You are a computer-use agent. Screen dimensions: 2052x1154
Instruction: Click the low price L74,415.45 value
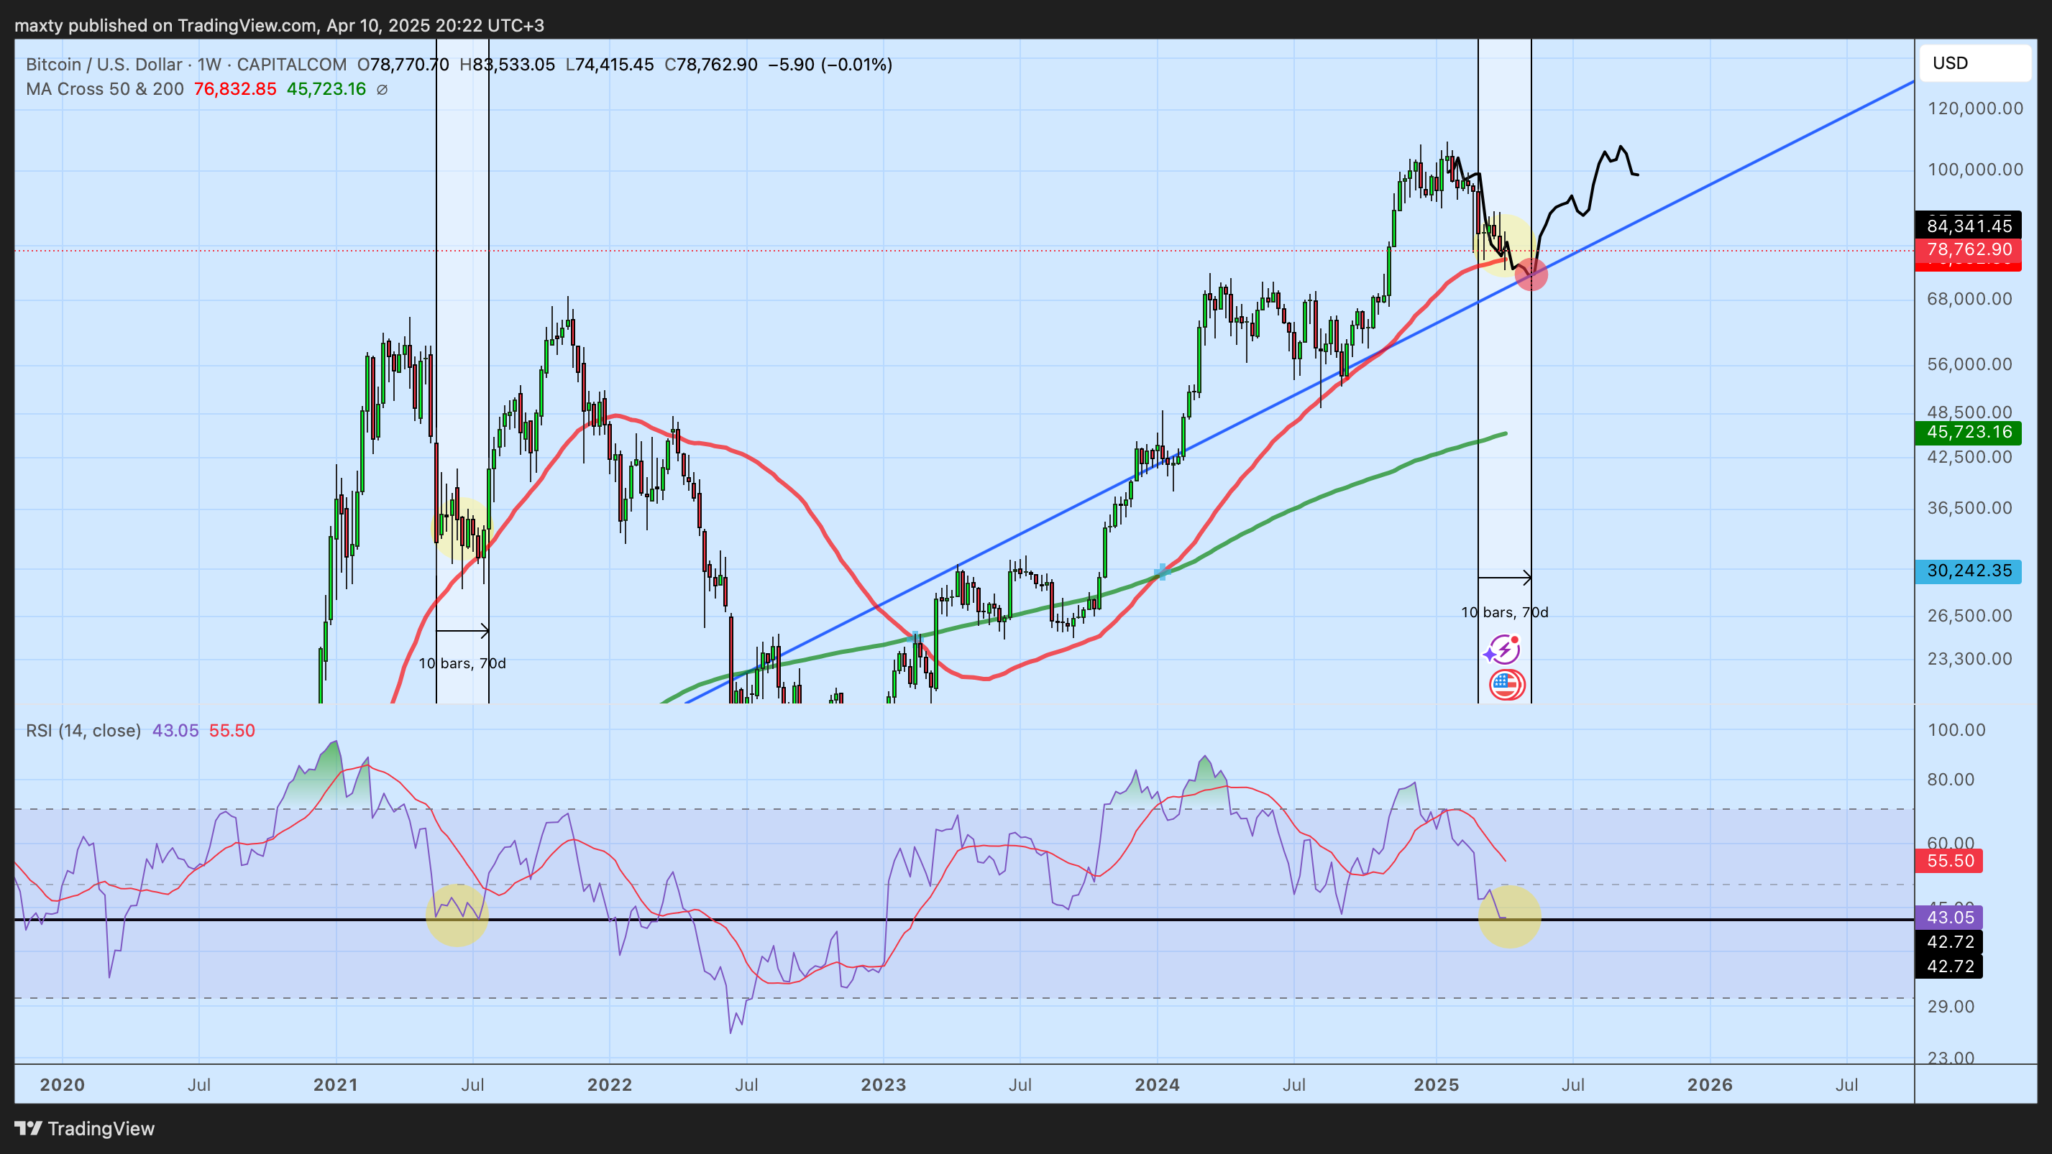point(610,65)
